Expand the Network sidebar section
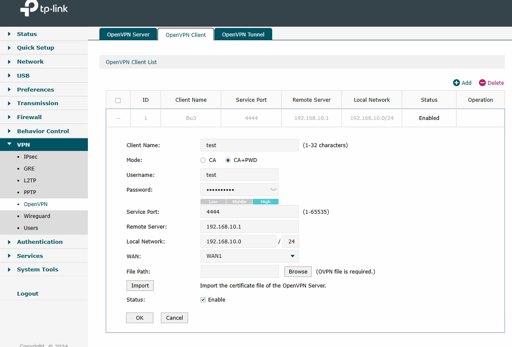This screenshot has height=347, width=512. pyautogui.click(x=30, y=62)
